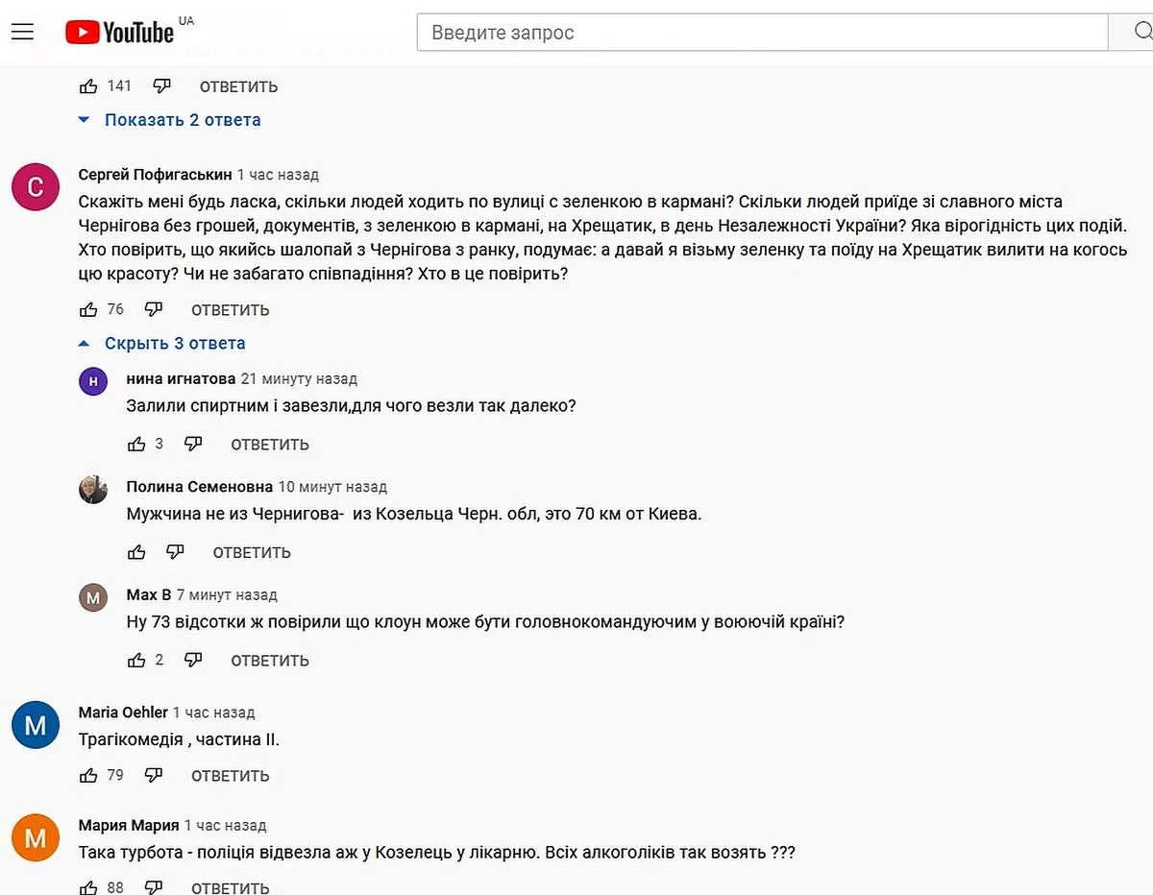Viewport: 1153px width, 895px height.
Task: Dislike Maria Oehler's comment
Action: point(154,776)
